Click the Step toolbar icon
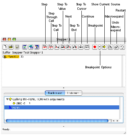128x138 pixels. pyautogui.click(x=45, y=47)
